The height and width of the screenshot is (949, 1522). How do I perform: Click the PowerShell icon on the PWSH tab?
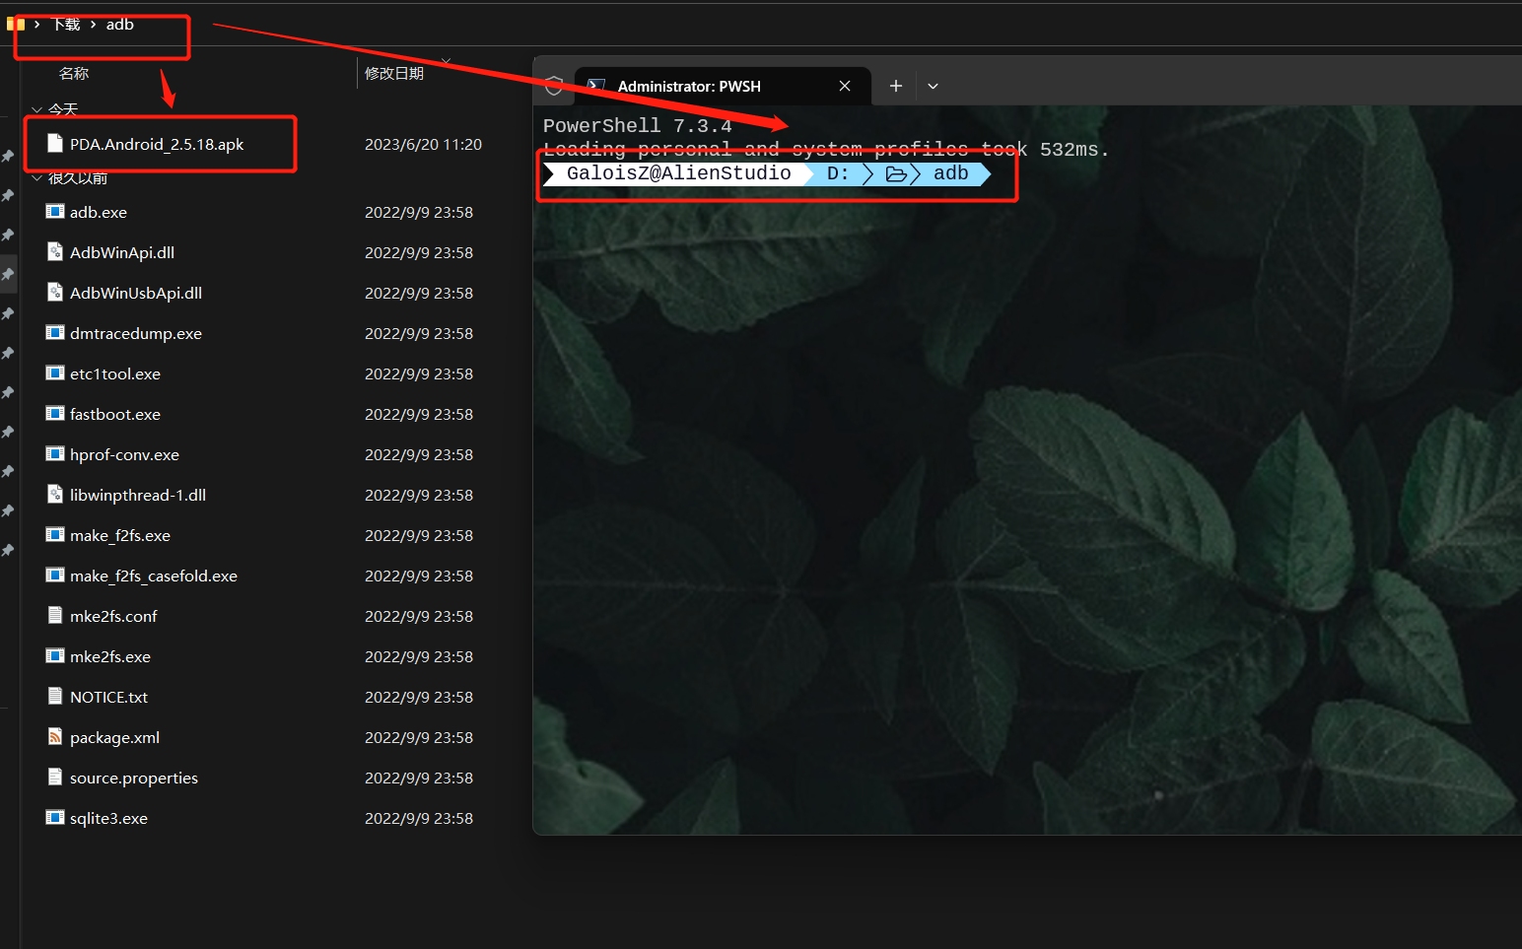coord(595,86)
